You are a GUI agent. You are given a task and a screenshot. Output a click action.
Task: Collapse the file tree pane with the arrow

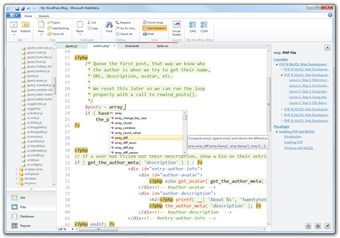pos(54,44)
